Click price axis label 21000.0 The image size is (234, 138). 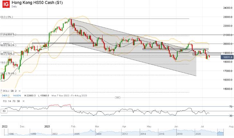pyautogui.click(x=228, y=35)
